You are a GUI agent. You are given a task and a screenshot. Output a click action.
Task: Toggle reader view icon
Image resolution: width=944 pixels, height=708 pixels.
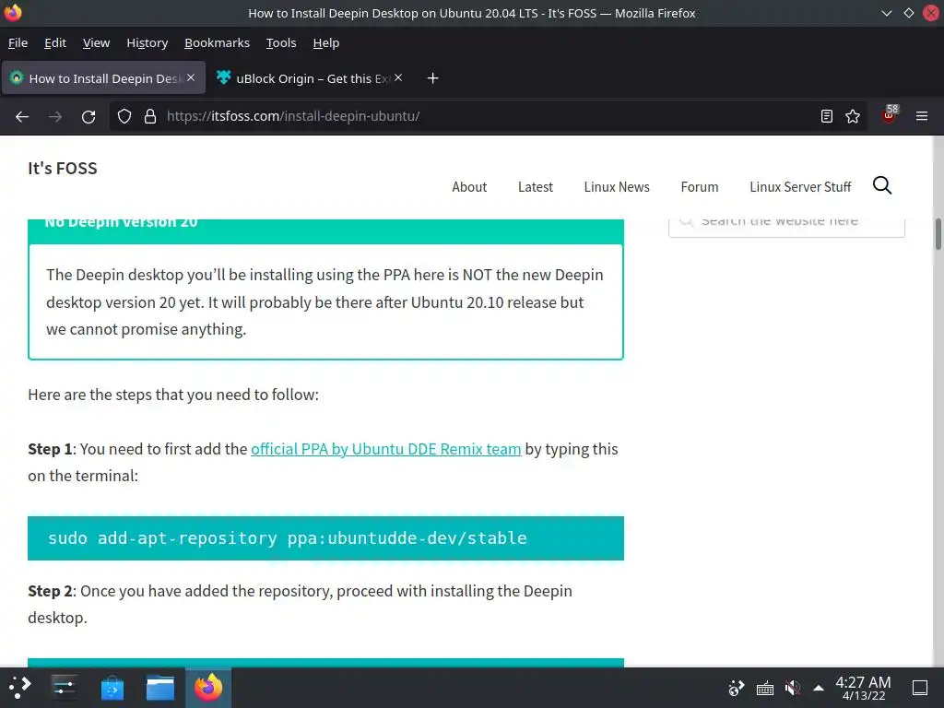coord(827,116)
